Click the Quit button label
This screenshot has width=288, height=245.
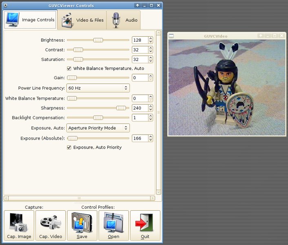click(x=145, y=236)
